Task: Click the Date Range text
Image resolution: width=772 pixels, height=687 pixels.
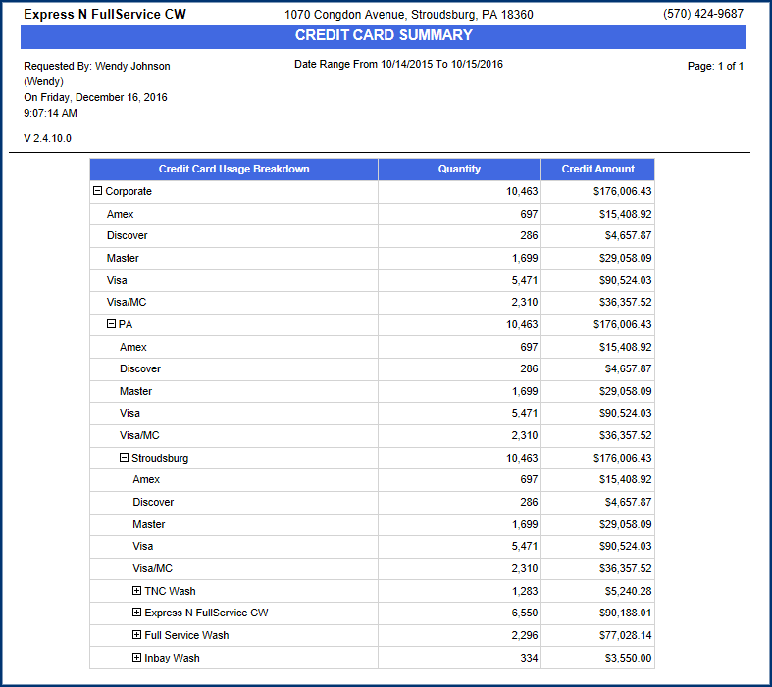Action: 398,64
